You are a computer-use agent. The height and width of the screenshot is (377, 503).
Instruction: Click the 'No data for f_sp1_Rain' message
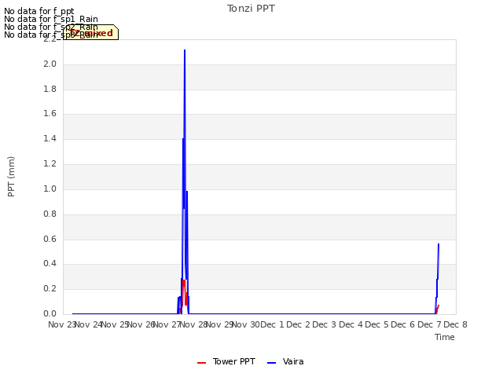point(51,19)
